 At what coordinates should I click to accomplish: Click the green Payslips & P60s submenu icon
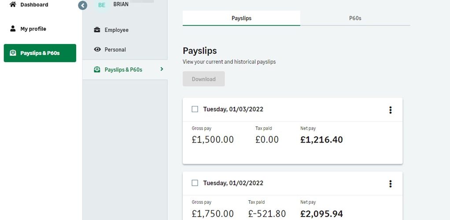click(97, 70)
